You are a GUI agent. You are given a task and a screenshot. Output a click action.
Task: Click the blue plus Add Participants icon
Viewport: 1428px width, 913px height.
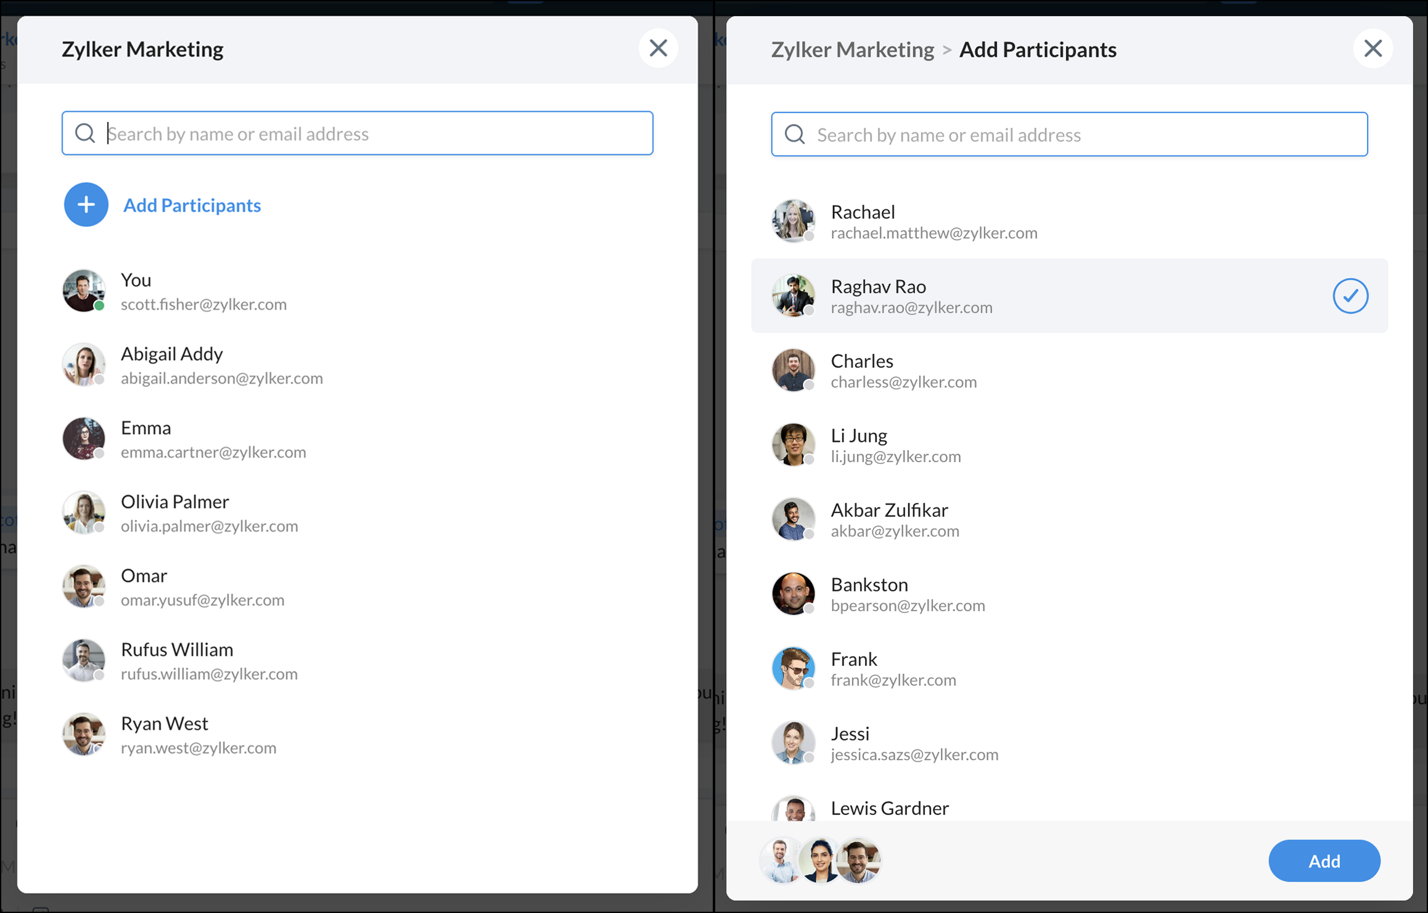tap(86, 205)
